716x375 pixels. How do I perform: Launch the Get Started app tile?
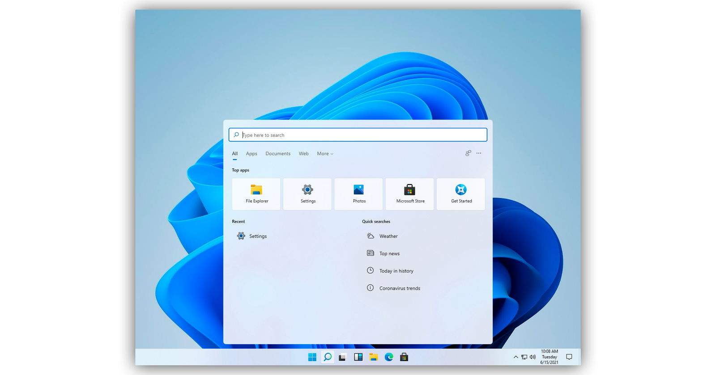pyautogui.click(x=461, y=194)
